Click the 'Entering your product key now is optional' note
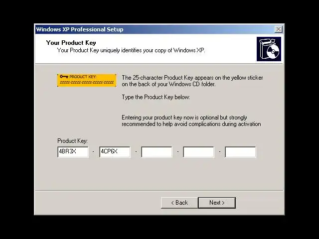The image size is (319, 239). pyautogui.click(x=191, y=120)
